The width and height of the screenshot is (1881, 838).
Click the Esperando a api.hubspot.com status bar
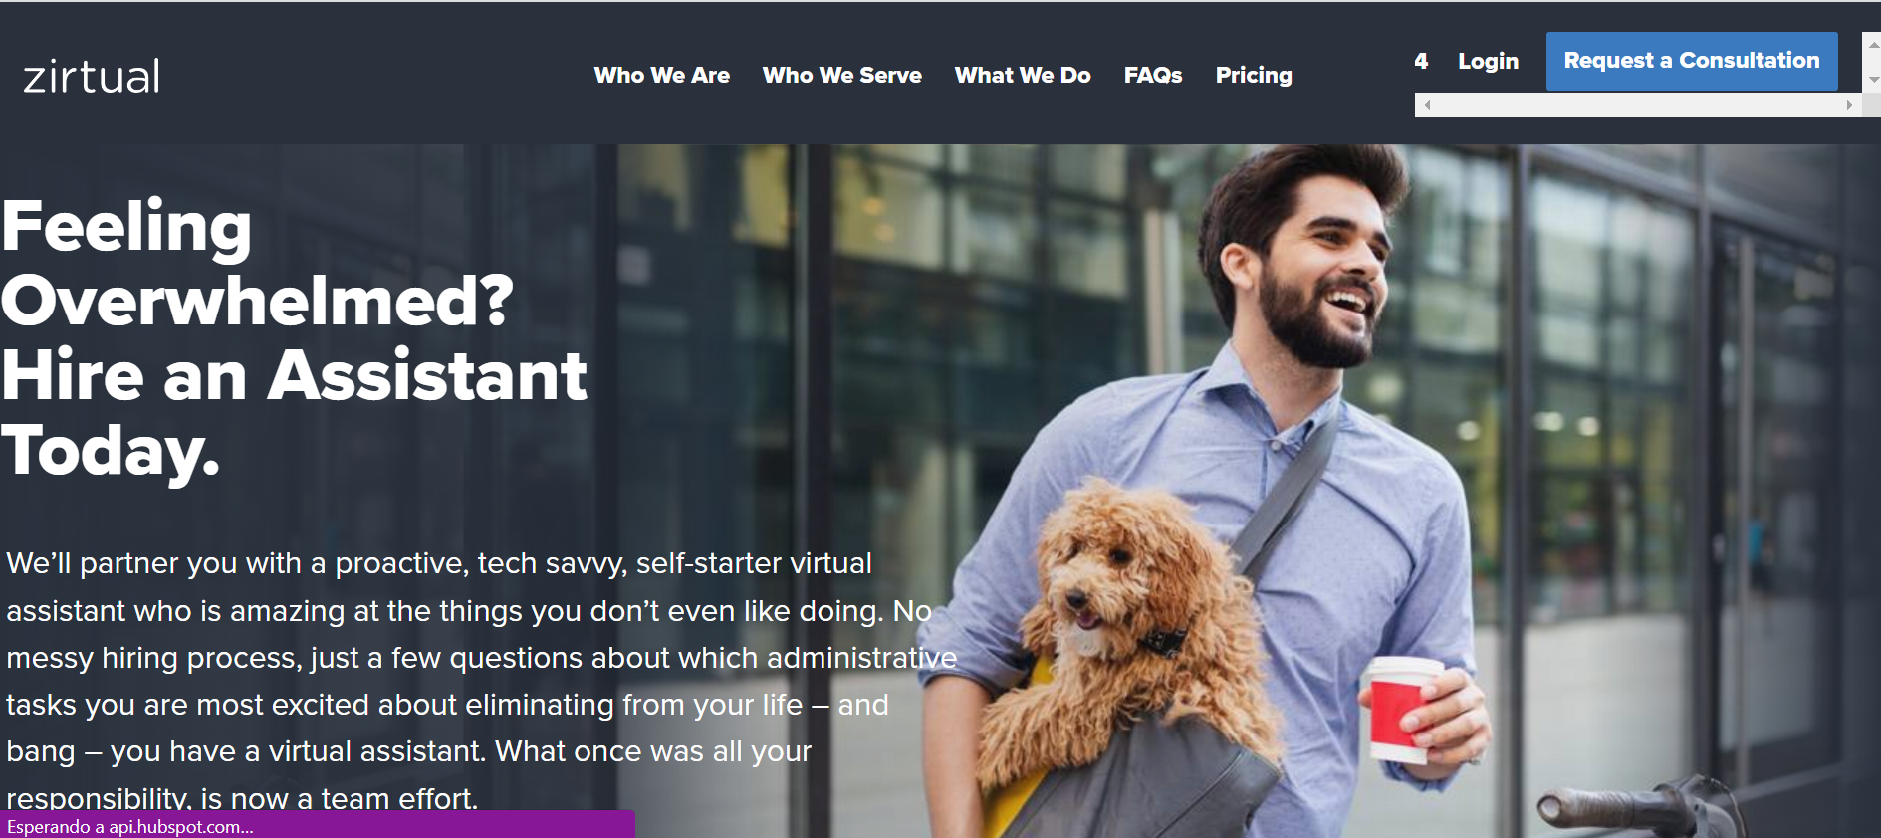[317, 826]
